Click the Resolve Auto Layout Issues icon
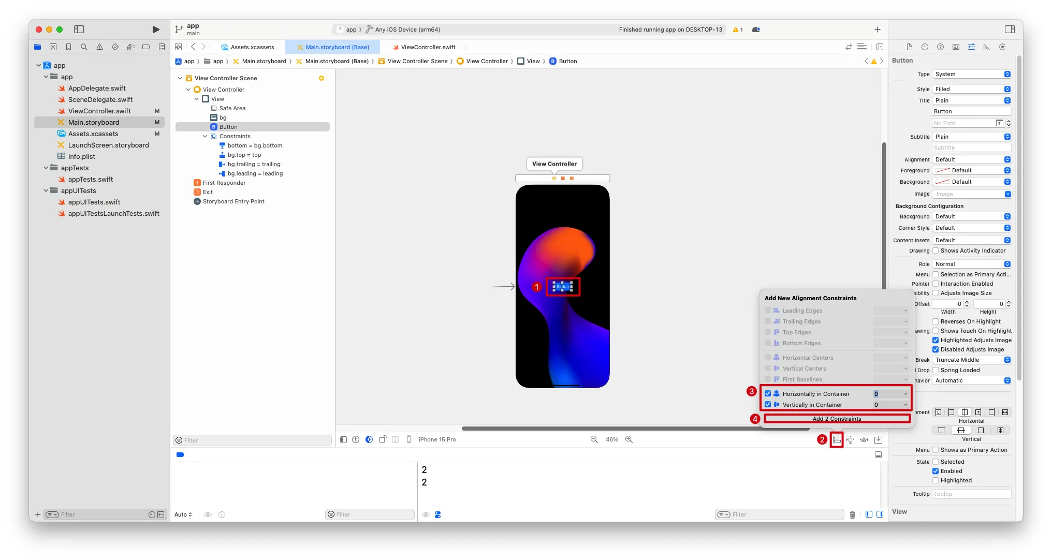Screen dimensions: 1052x560 [864, 440]
